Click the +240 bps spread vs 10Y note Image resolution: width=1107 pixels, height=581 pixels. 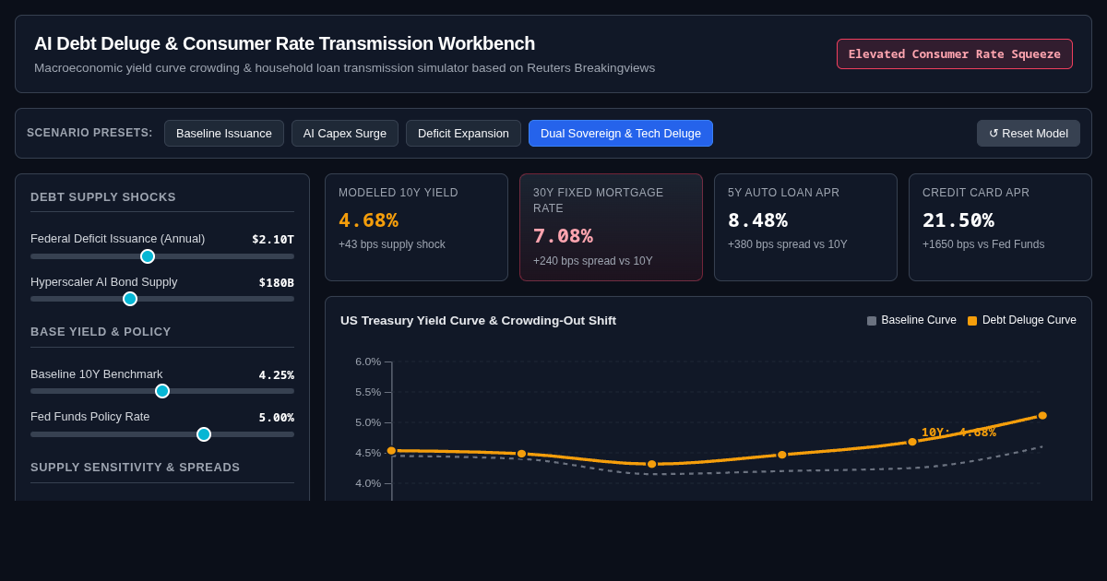click(x=593, y=261)
